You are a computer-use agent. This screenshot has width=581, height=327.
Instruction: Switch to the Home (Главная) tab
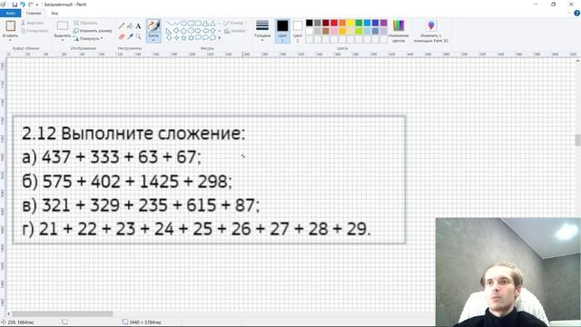[x=34, y=13]
